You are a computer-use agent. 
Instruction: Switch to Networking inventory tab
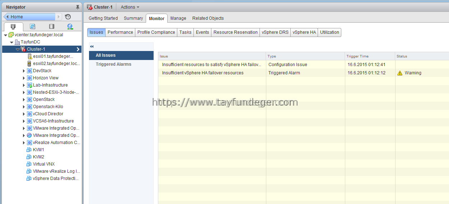(70, 27)
